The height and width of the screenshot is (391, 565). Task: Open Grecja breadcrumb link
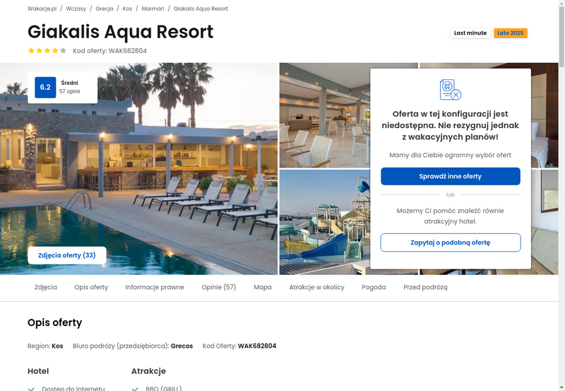[x=104, y=8]
